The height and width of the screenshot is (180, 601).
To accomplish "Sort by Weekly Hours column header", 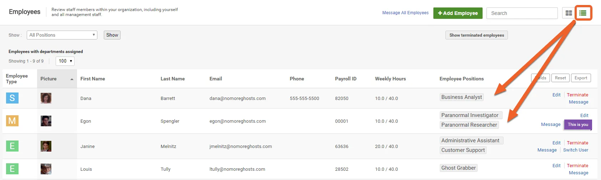I will tap(390, 79).
